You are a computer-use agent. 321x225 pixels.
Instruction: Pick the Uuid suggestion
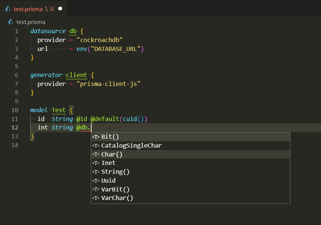[190, 180]
